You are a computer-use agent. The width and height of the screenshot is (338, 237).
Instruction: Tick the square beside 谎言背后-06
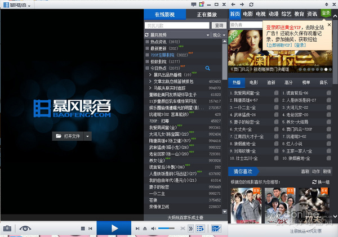click(328, 93)
